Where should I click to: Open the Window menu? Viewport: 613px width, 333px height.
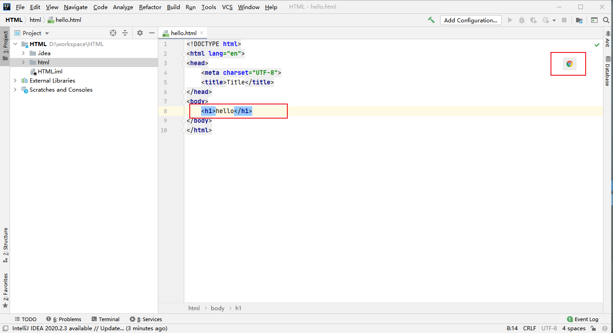(x=249, y=7)
